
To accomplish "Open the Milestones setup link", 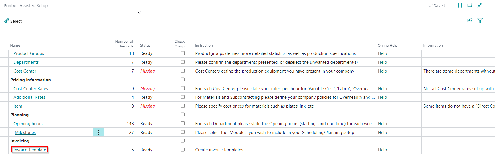I will pyautogui.click(x=25, y=133).
